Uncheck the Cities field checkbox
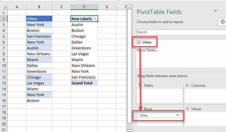Image resolution: width=226 pixels, height=132 pixels. 139,42
